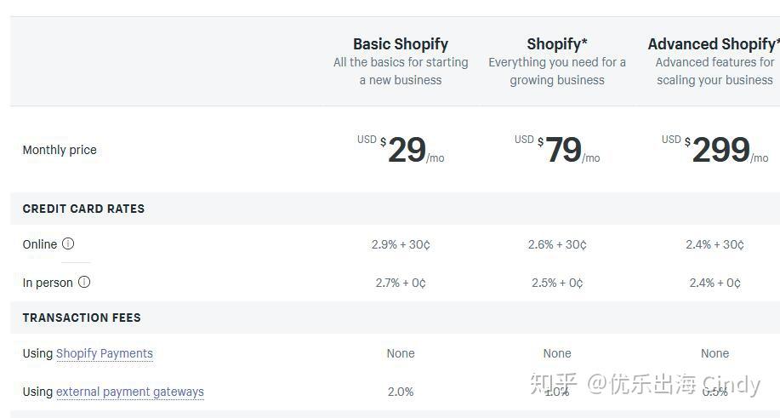
Task: Click the Basic Shopify 'None' transaction fee
Action: click(x=401, y=353)
